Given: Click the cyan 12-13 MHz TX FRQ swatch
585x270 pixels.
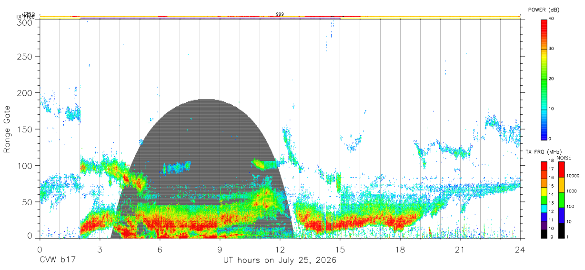Looking at the screenshot, I should pos(544,208).
